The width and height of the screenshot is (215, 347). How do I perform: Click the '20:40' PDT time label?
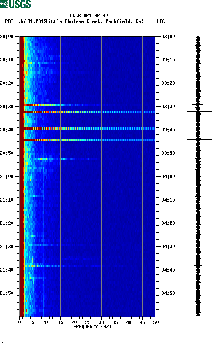coord(7,130)
